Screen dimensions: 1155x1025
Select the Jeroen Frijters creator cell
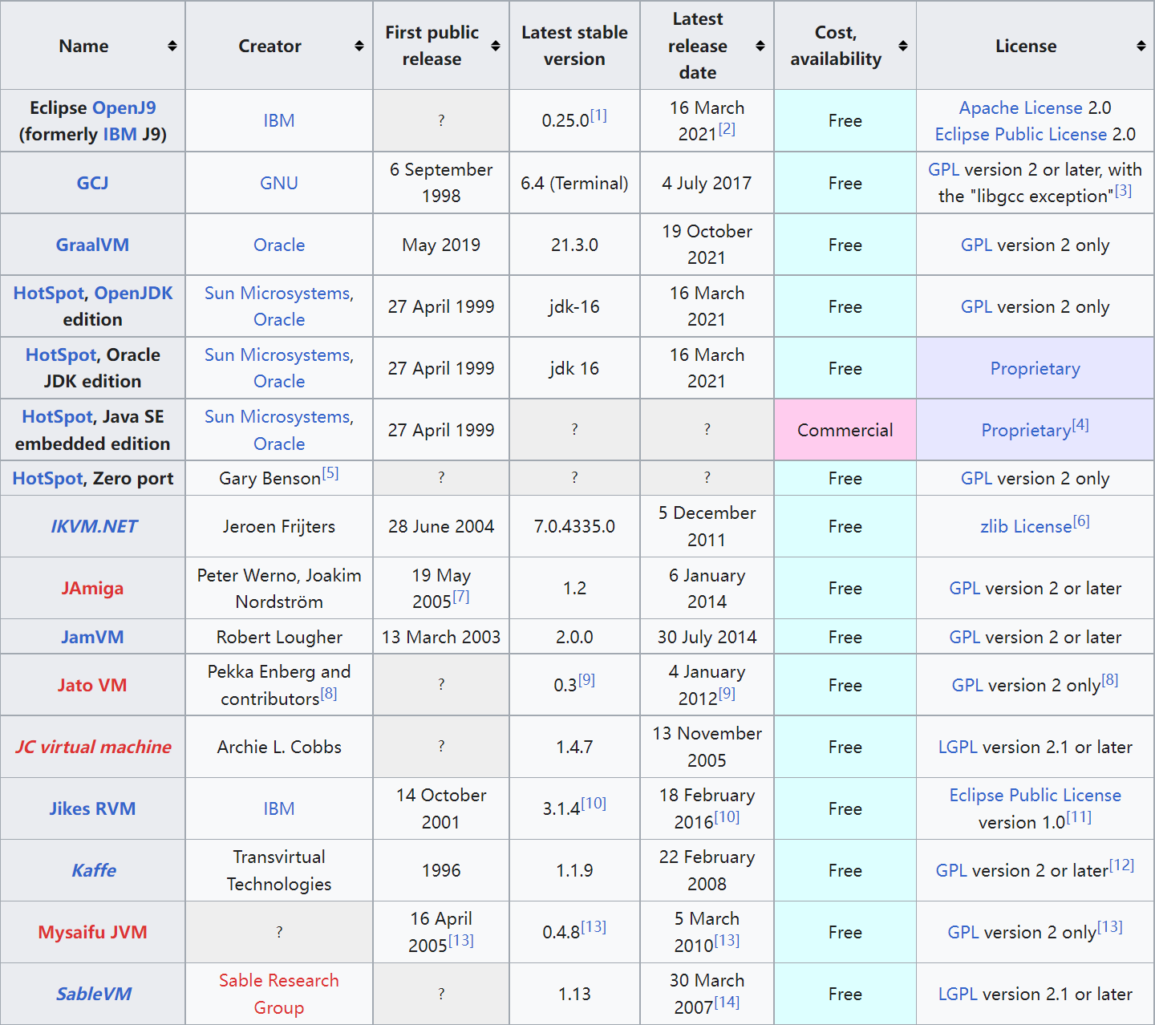coord(279,526)
